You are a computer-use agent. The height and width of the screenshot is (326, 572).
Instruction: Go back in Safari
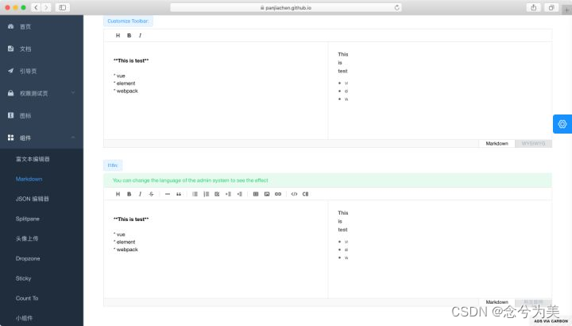tap(36, 8)
